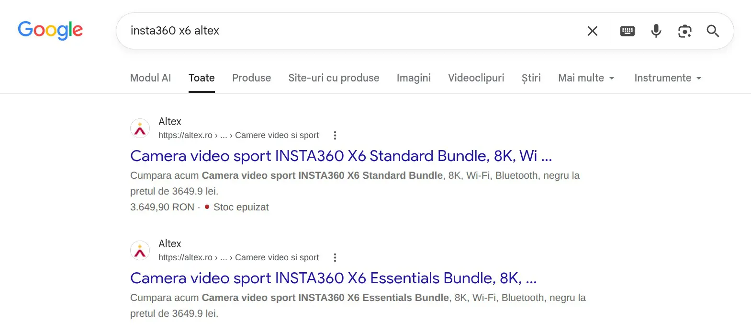Switch to the Modul AI tab

click(150, 78)
